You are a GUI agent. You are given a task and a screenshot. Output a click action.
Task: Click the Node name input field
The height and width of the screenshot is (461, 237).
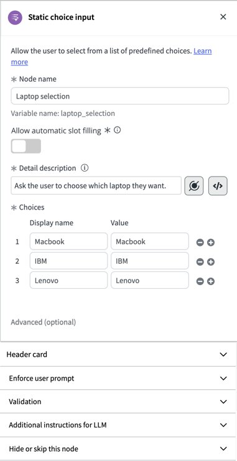pyautogui.click(x=120, y=96)
